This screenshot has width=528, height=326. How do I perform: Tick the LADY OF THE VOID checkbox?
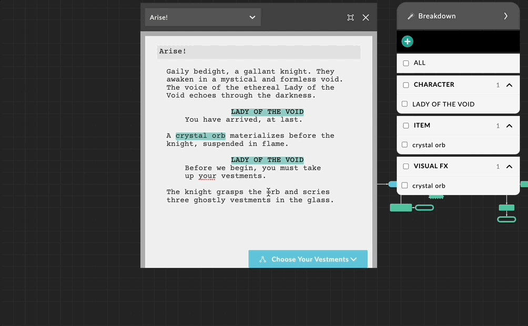click(x=405, y=104)
